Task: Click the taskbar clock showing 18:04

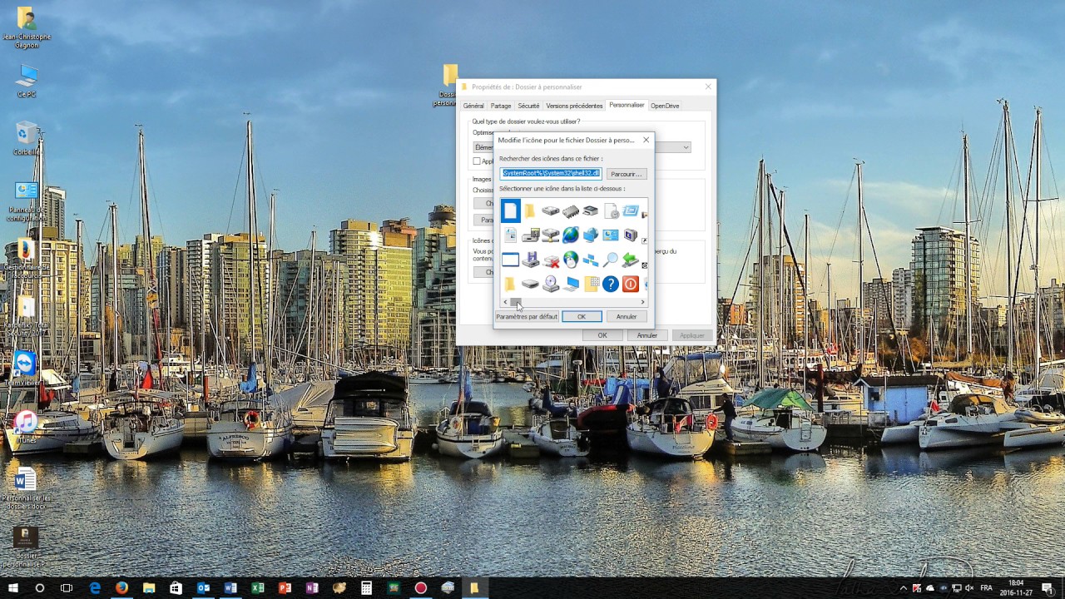Action: 1016,588
